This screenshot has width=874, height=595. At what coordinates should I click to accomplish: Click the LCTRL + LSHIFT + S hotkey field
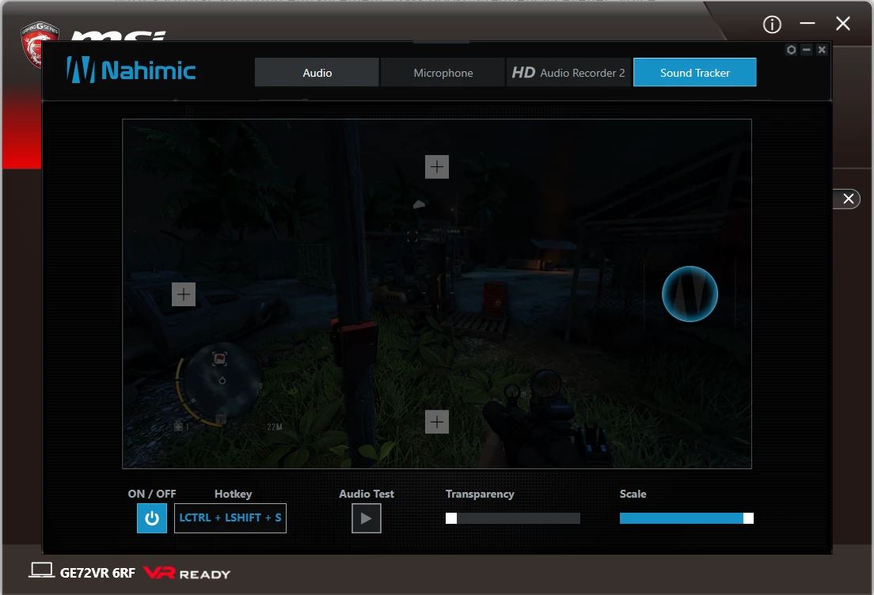230,518
